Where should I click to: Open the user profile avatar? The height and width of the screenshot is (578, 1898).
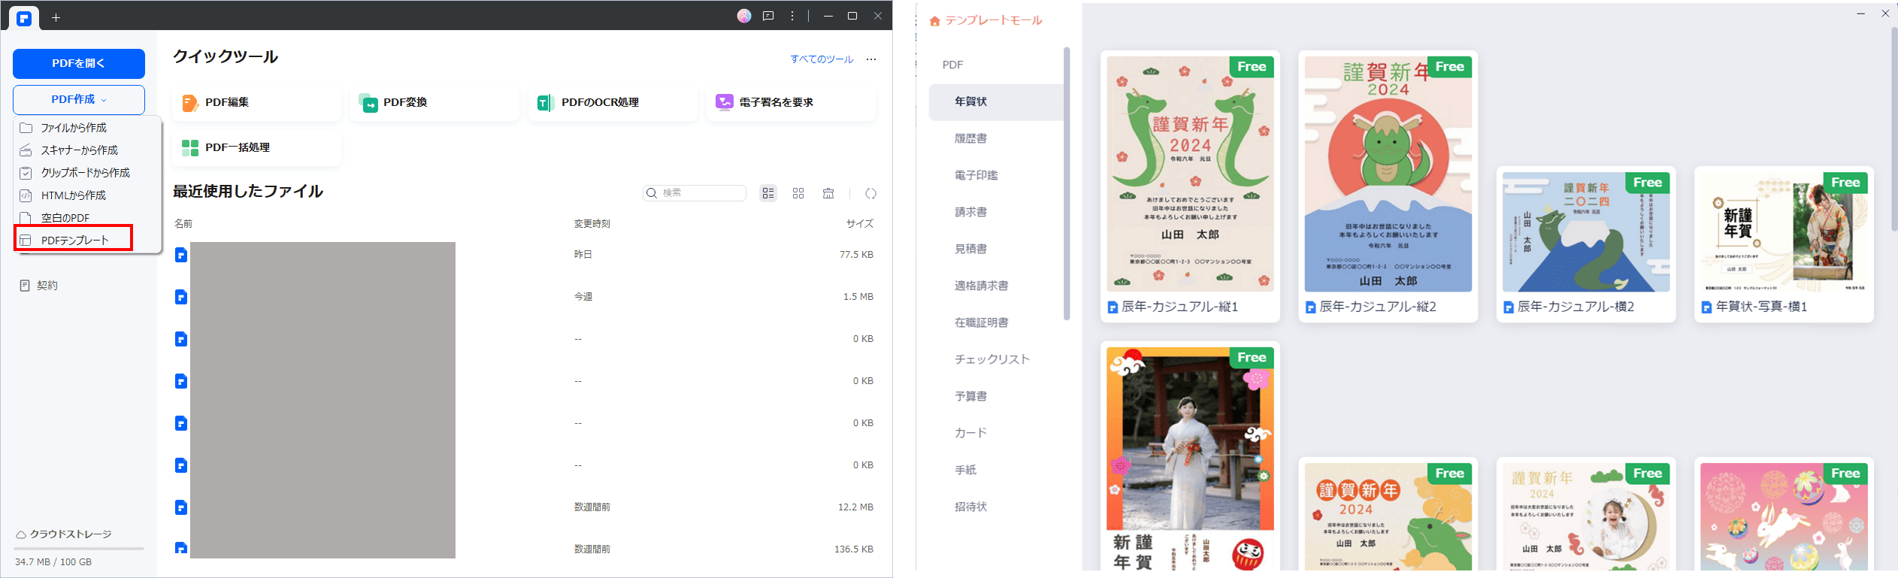(744, 16)
